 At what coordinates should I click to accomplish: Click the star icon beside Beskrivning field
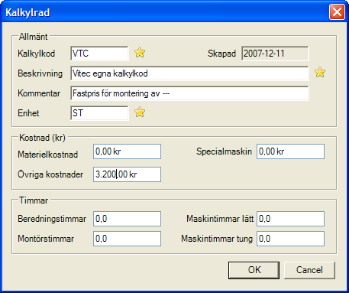(320, 73)
